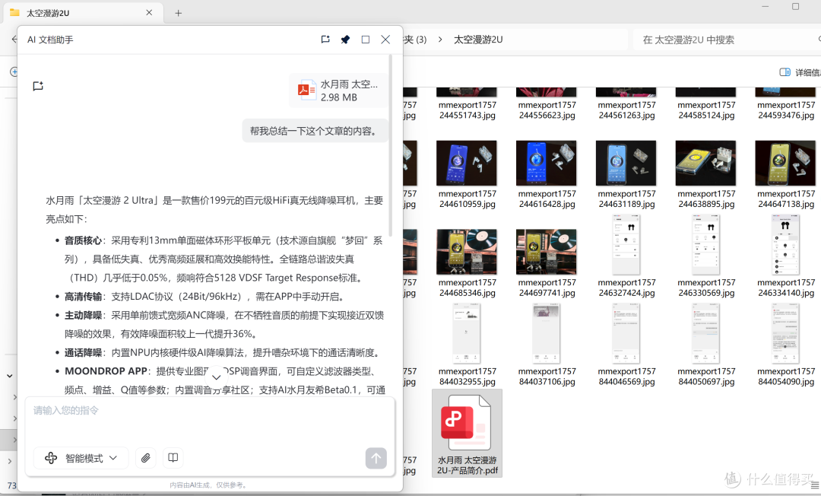Maximize the AI 文档助手 panel

(366, 40)
